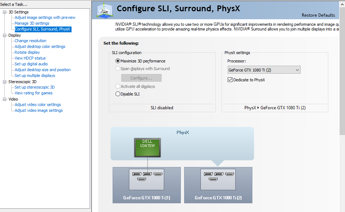Click the PhysX ▸ GeForce GTX 1080 Ti (2) status
Image resolution: width=345 pixels, height=212 pixels.
click(275, 108)
